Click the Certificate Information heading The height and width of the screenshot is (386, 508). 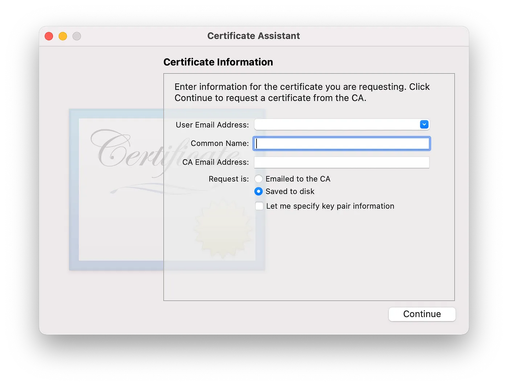tap(218, 62)
